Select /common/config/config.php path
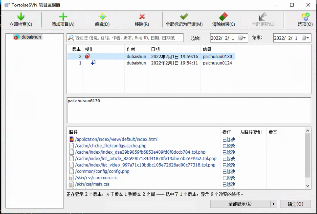This screenshot has height=214, width=317. coord(102,171)
